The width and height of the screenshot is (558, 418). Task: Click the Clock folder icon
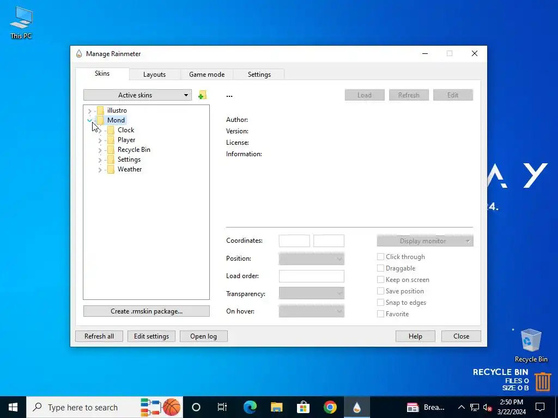tap(111, 130)
